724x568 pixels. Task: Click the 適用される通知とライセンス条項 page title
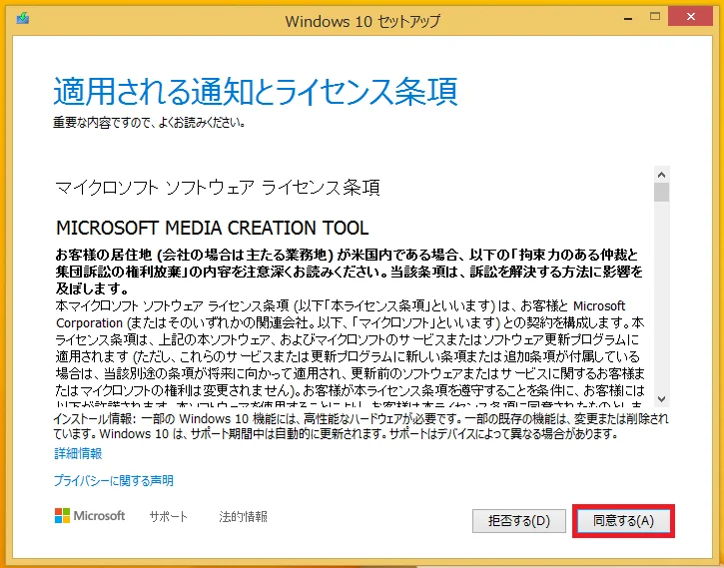click(x=255, y=92)
